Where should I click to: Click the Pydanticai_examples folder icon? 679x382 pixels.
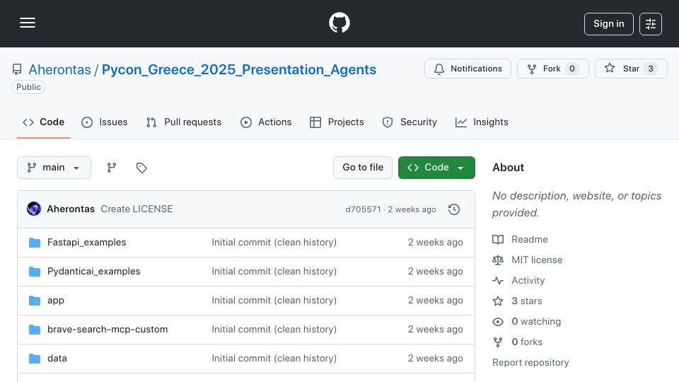coord(34,272)
